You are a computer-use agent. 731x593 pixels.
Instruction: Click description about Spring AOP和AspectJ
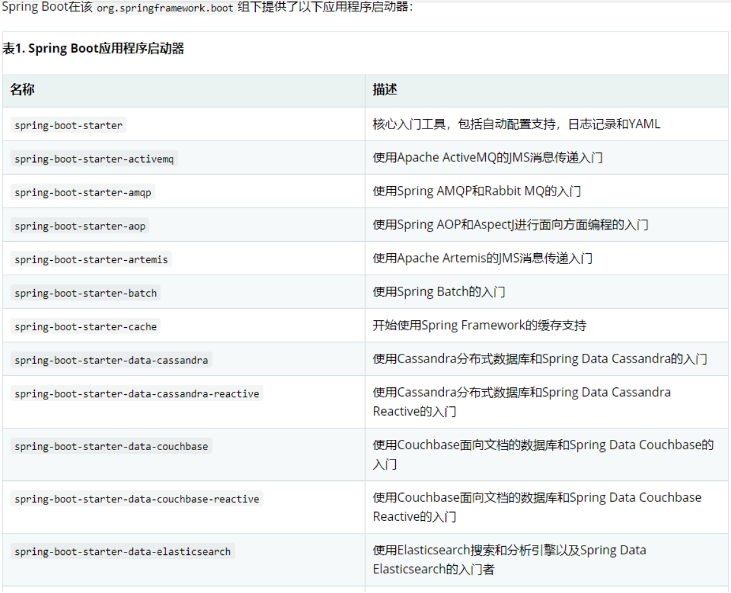(511, 225)
